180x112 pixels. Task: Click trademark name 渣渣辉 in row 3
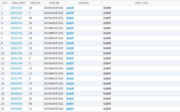pyautogui.click(x=70, y=18)
